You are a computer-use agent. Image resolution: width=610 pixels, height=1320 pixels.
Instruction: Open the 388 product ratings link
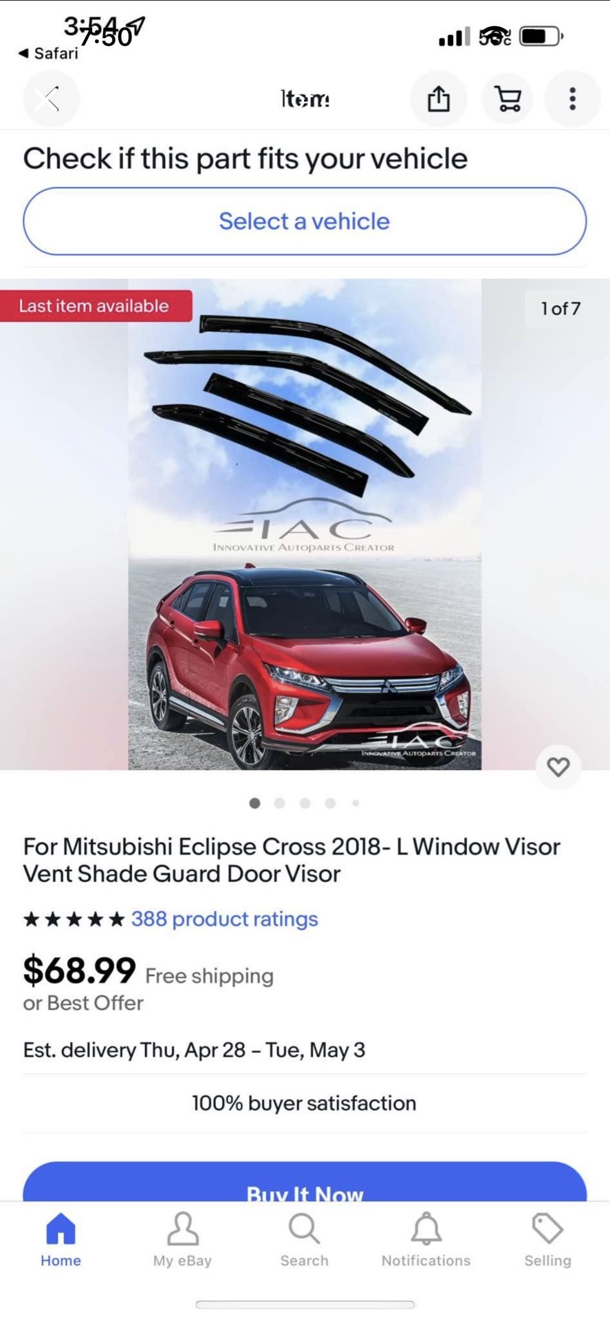[225, 919]
